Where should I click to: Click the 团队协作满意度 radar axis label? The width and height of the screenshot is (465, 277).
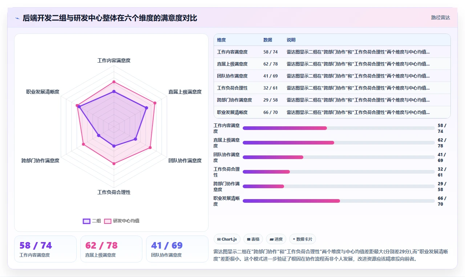[185, 161]
